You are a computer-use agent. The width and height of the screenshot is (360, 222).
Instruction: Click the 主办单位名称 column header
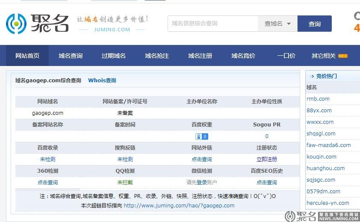(202, 102)
